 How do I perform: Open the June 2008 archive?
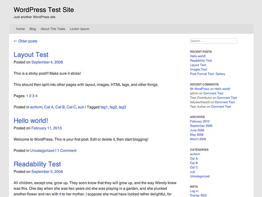[197, 130]
